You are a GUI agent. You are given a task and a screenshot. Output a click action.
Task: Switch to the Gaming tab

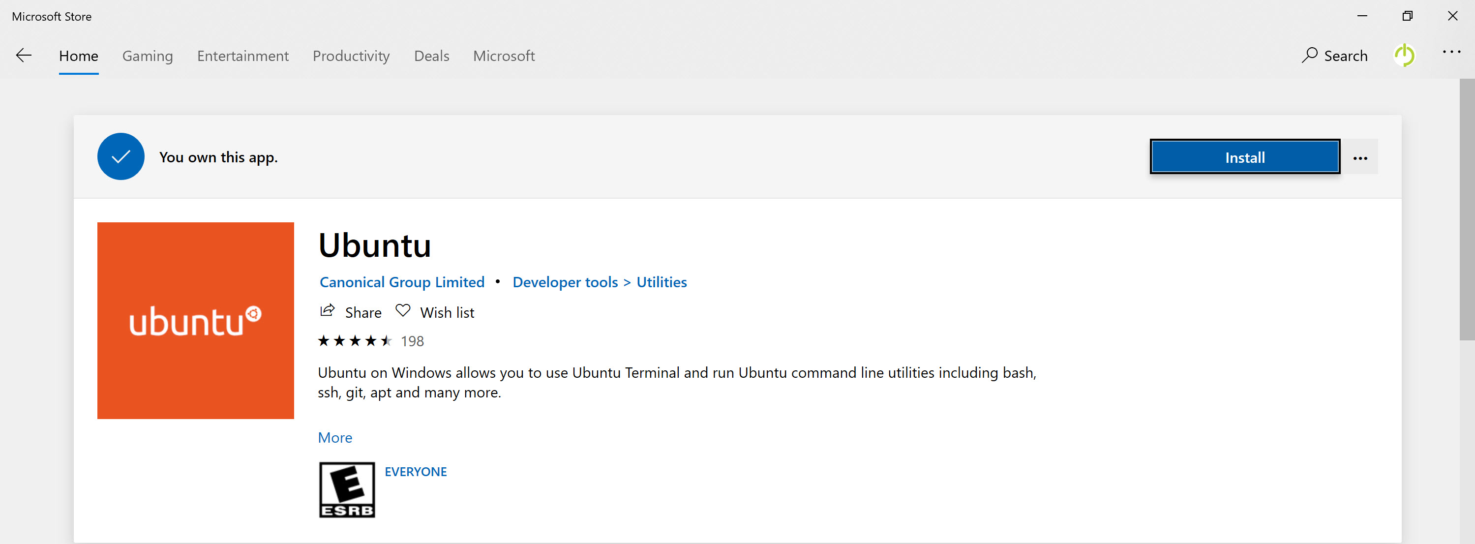click(147, 56)
